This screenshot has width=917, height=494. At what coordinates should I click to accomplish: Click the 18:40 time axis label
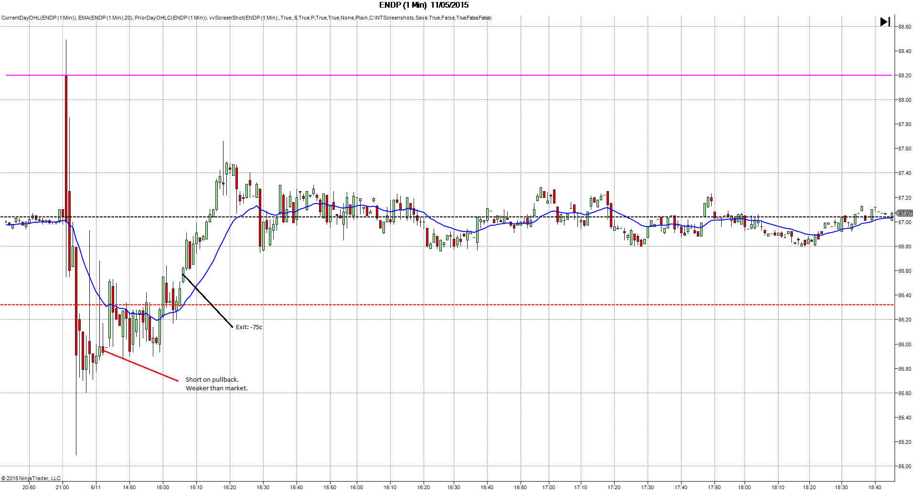(874, 487)
